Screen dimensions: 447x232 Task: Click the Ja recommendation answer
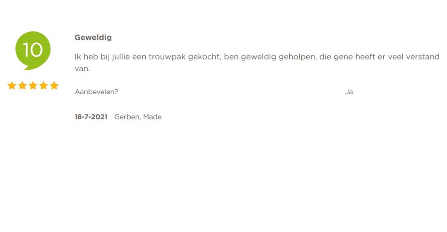(x=349, y=92)
